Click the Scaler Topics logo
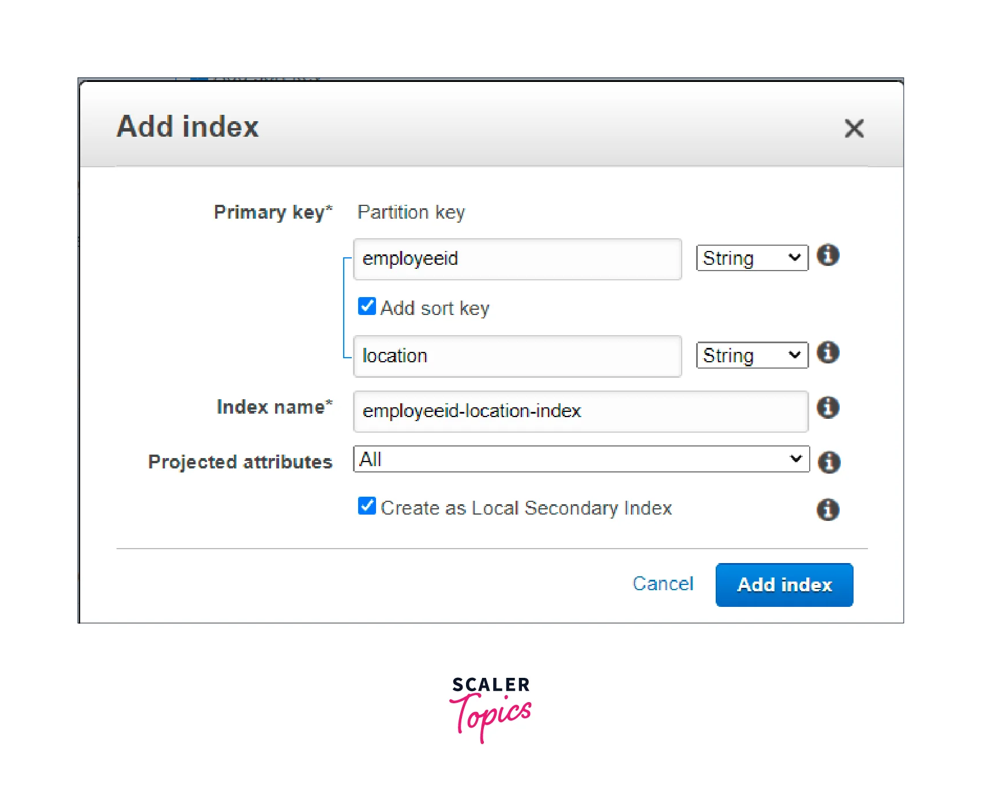 (x=491, y=709)
